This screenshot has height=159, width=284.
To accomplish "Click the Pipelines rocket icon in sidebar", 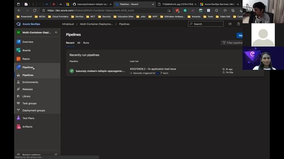I will (19, 67).
